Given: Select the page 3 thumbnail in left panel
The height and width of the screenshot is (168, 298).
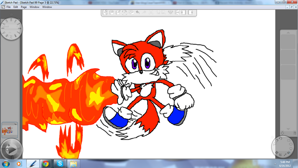Looking at the screenshot, I should 10,130.
